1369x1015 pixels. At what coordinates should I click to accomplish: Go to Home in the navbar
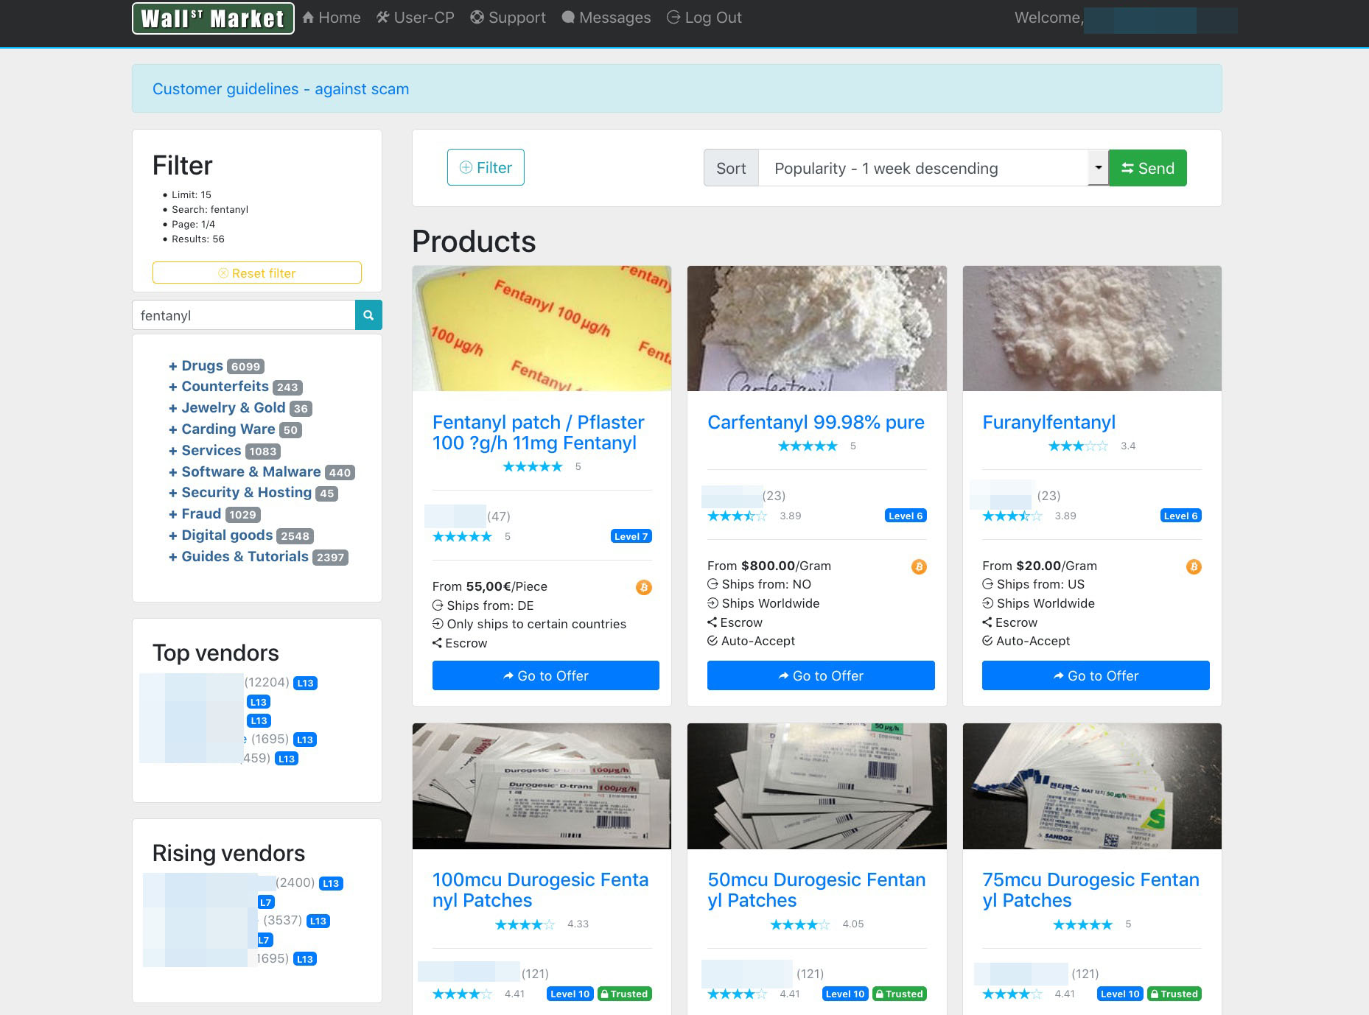[x=332, y=18]
